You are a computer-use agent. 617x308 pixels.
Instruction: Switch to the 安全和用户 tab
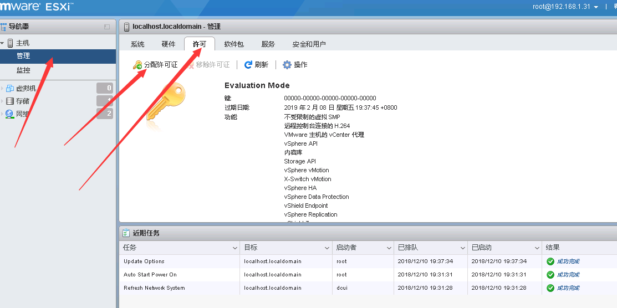[309, 44]
